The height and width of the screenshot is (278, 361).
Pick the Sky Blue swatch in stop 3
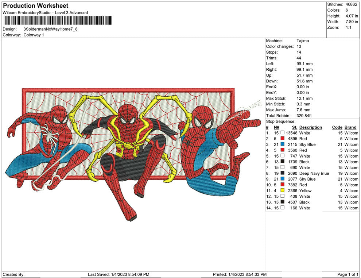click(x=282, y=144)
